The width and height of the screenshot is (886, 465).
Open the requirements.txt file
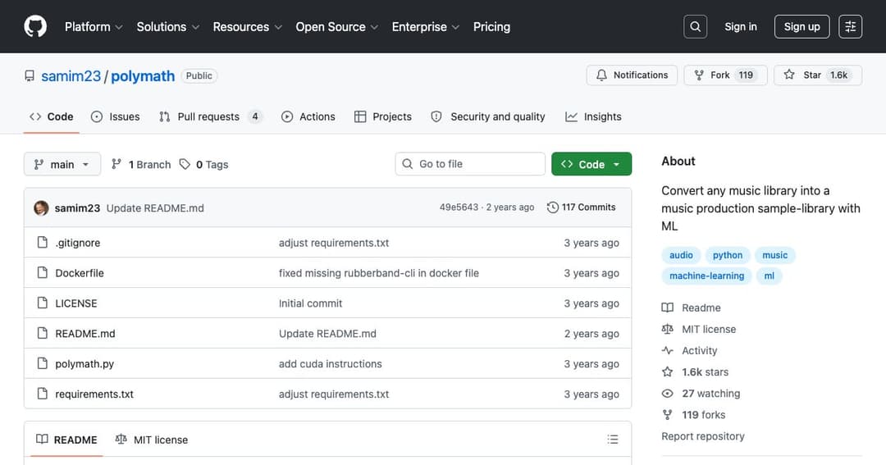click(94, 394)
